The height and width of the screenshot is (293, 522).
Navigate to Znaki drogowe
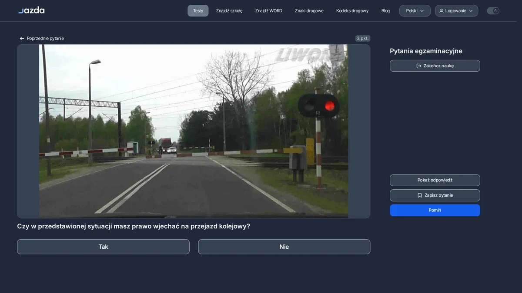309,11
